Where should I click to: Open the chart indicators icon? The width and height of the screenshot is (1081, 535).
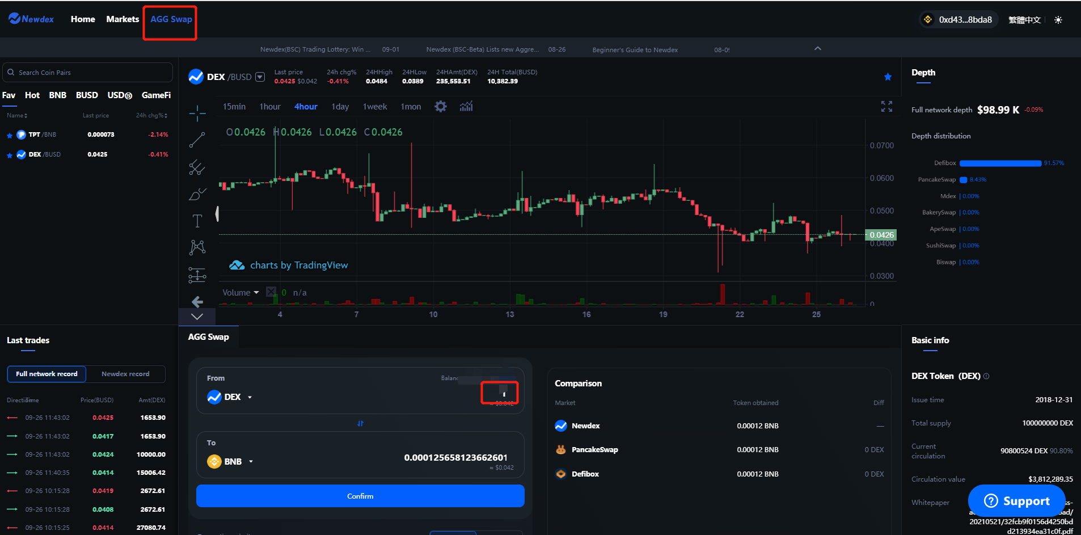point(466,107)
